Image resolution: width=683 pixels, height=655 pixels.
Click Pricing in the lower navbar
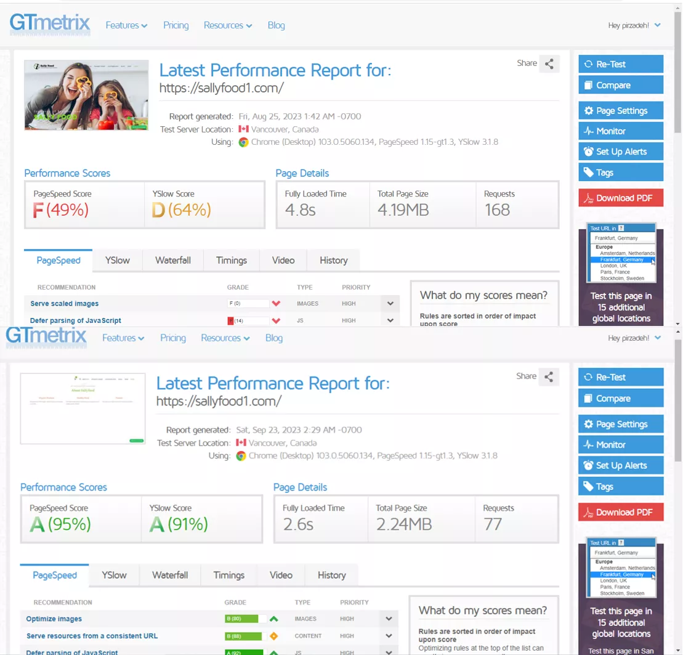pos(173,338)
